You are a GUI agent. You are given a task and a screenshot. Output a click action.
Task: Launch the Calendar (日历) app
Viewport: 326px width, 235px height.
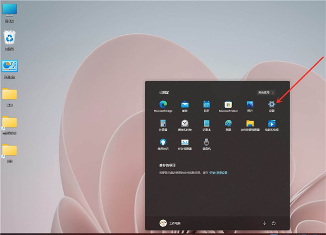tap(206, 106)
